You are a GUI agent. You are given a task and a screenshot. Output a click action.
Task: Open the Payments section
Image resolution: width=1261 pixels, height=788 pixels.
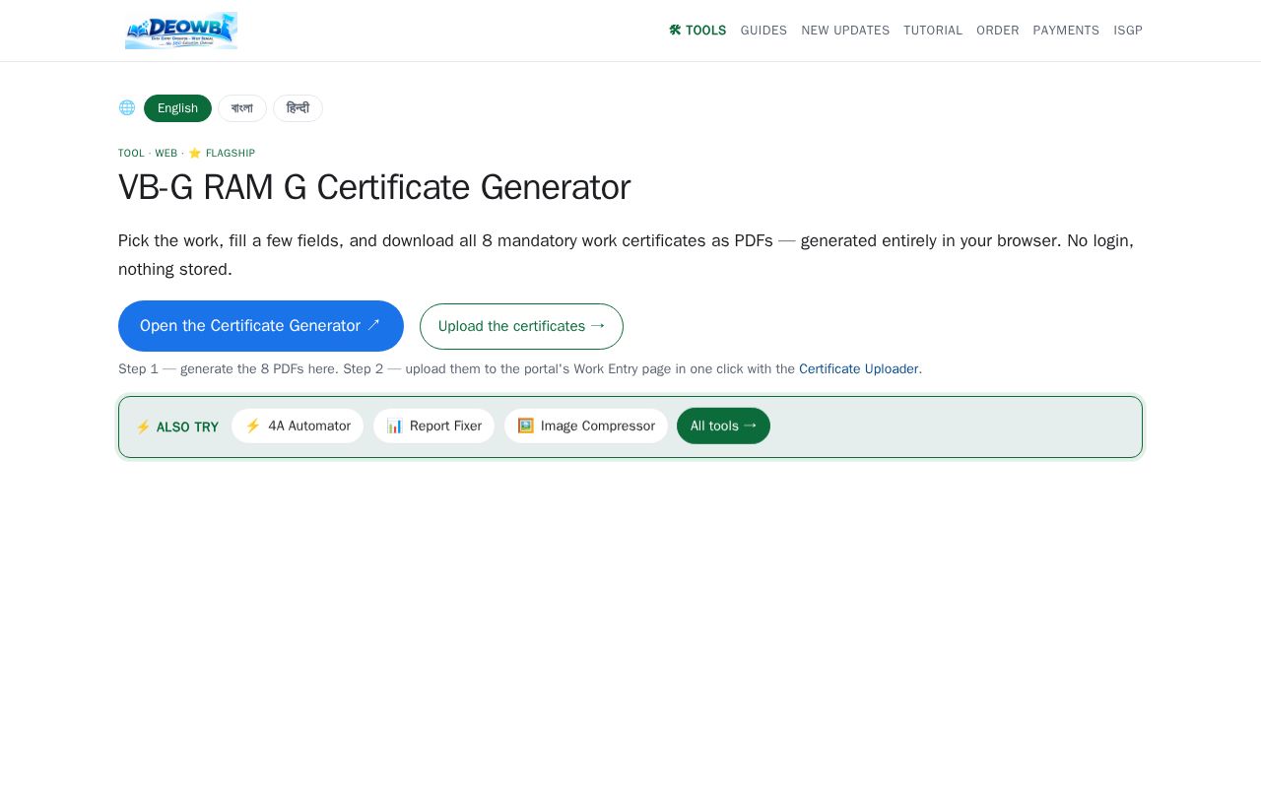click(1066, 31)
